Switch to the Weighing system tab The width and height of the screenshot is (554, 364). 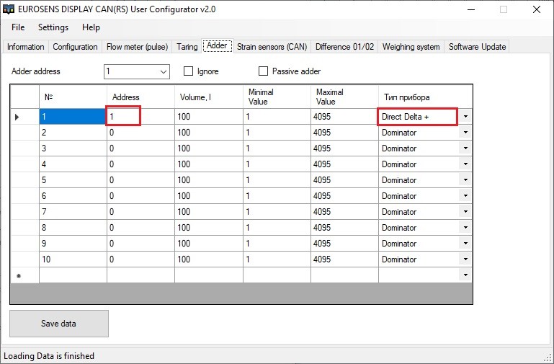point(411,47)
